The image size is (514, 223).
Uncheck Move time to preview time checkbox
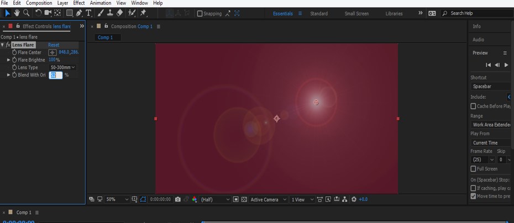(473, 196)
